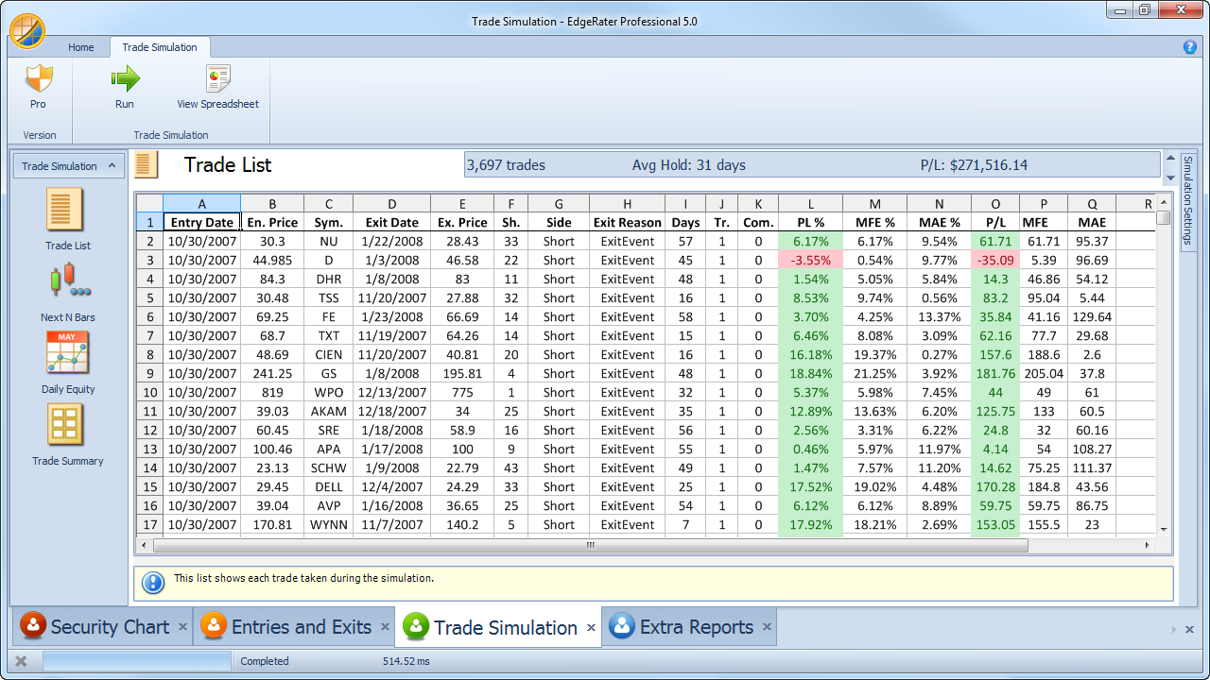1210x680 pixels.
Task: Click the WYNN symbol cell
Action: coord(329,524)
